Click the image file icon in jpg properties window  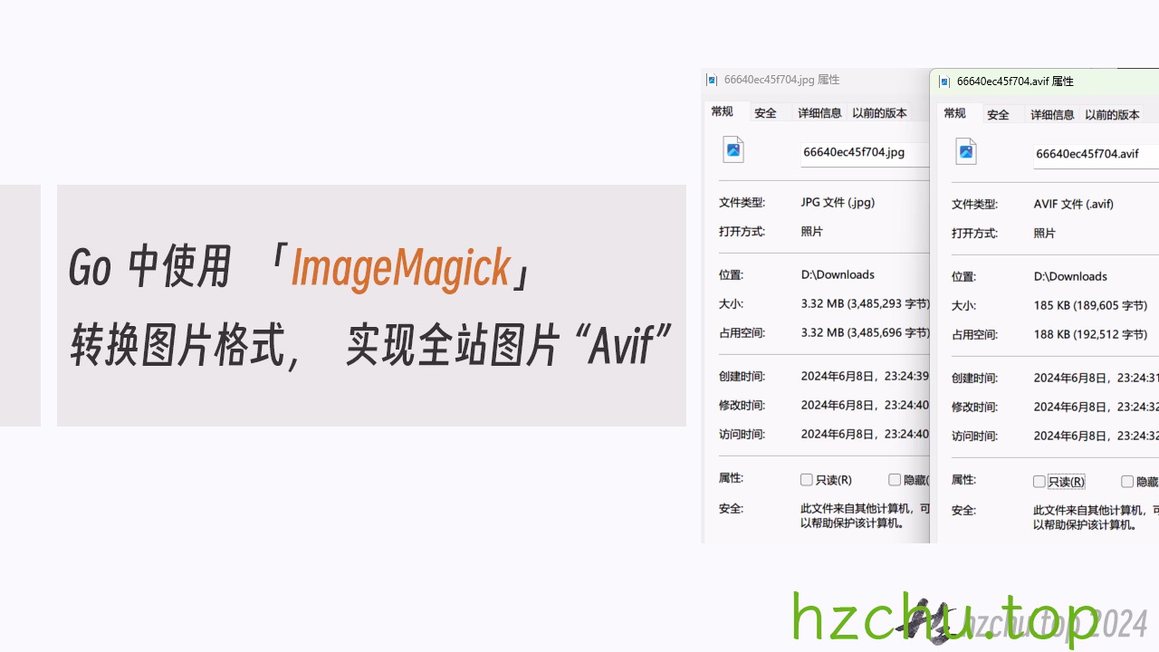[733, 149]
